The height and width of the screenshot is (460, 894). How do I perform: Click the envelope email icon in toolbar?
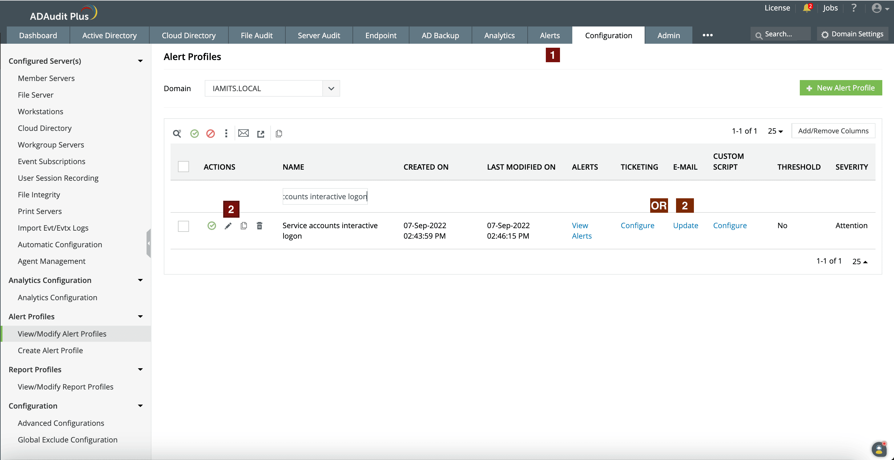tap(243, 133)
